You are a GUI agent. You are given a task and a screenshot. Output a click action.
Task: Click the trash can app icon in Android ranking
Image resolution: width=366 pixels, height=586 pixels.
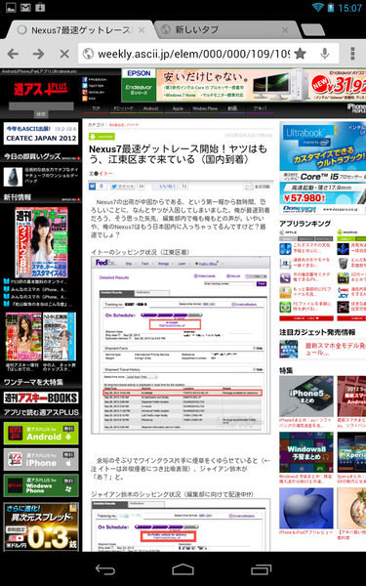(343, 263)
